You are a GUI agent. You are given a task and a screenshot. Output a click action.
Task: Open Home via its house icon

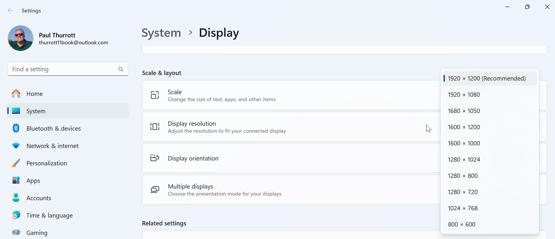(x=16, y=94)
